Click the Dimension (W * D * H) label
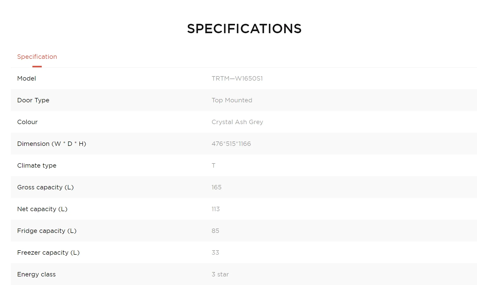 (x=52, y=144)
